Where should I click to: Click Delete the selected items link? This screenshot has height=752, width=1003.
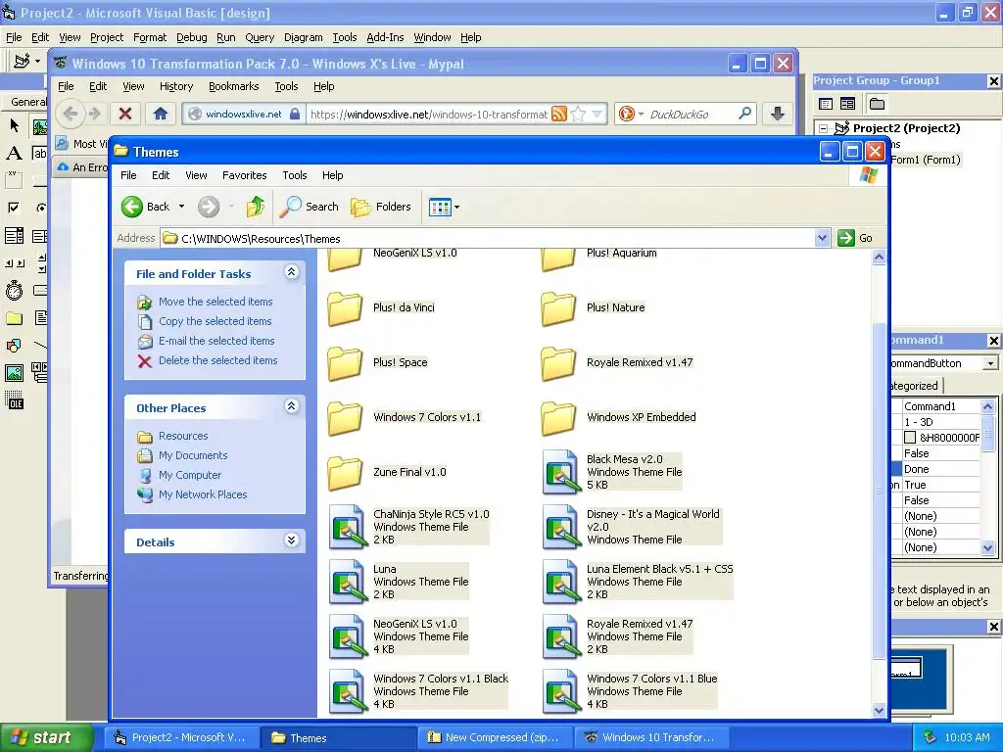point(217,360)
